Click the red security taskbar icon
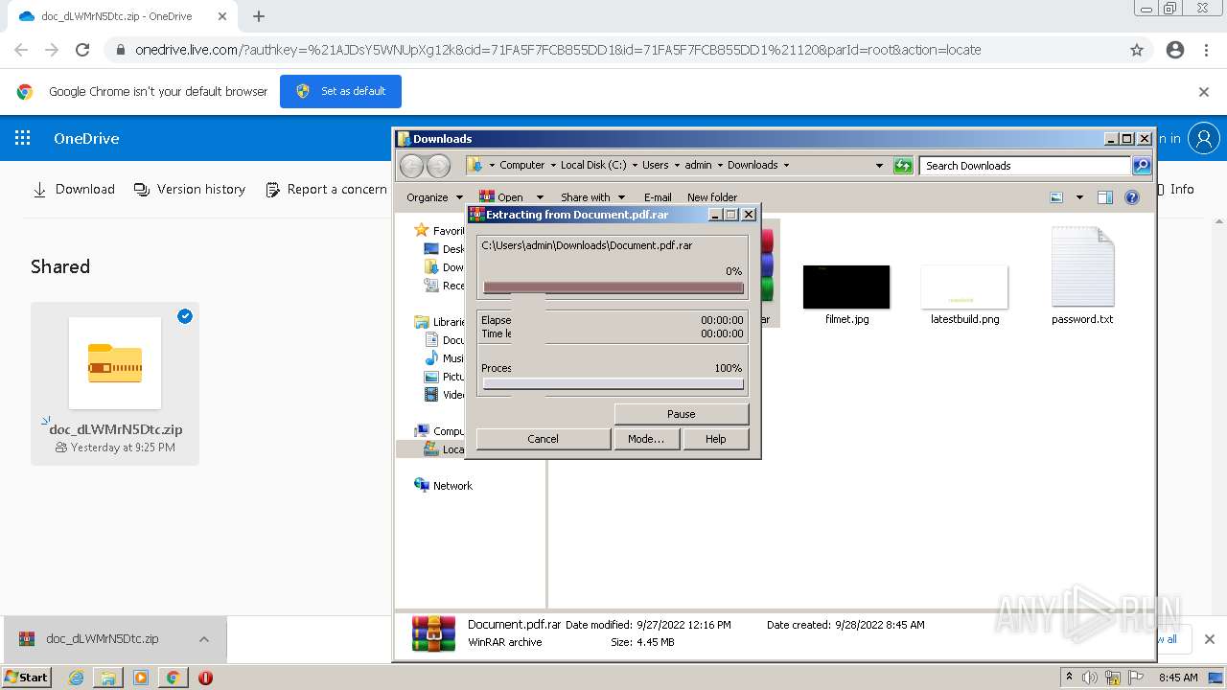1227x690 pixels. pyautogui.click(x=205, y=678)
